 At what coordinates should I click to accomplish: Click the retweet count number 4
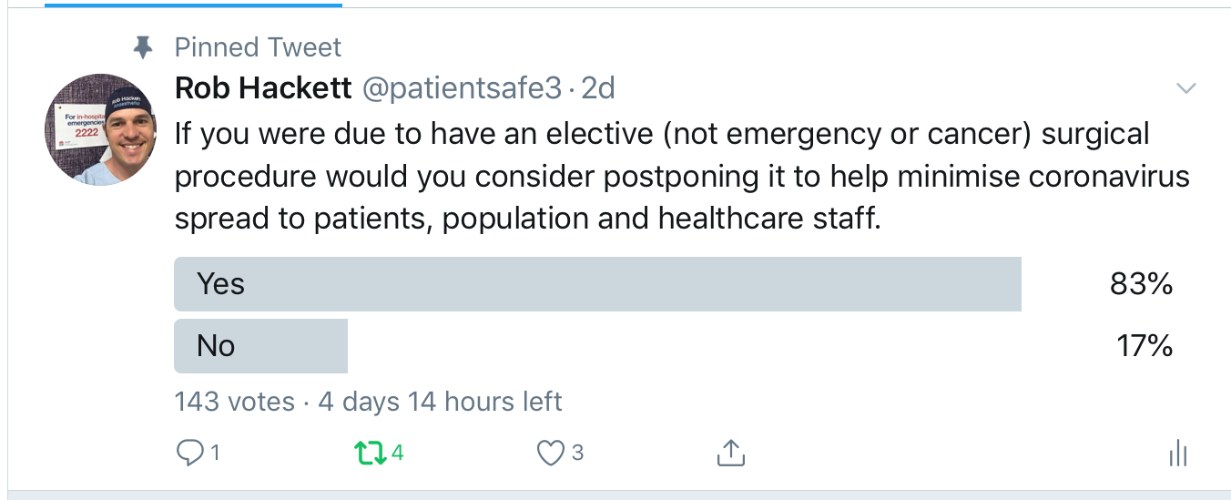pos(397,453)
